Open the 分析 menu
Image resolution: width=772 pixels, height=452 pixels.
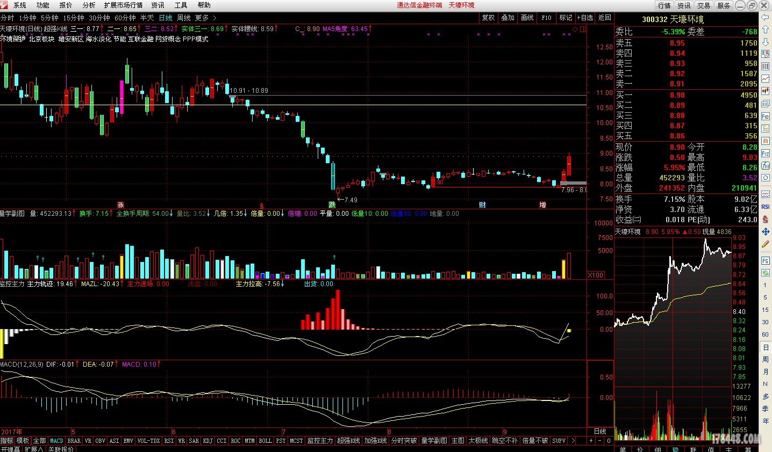(x=89, y=5)
